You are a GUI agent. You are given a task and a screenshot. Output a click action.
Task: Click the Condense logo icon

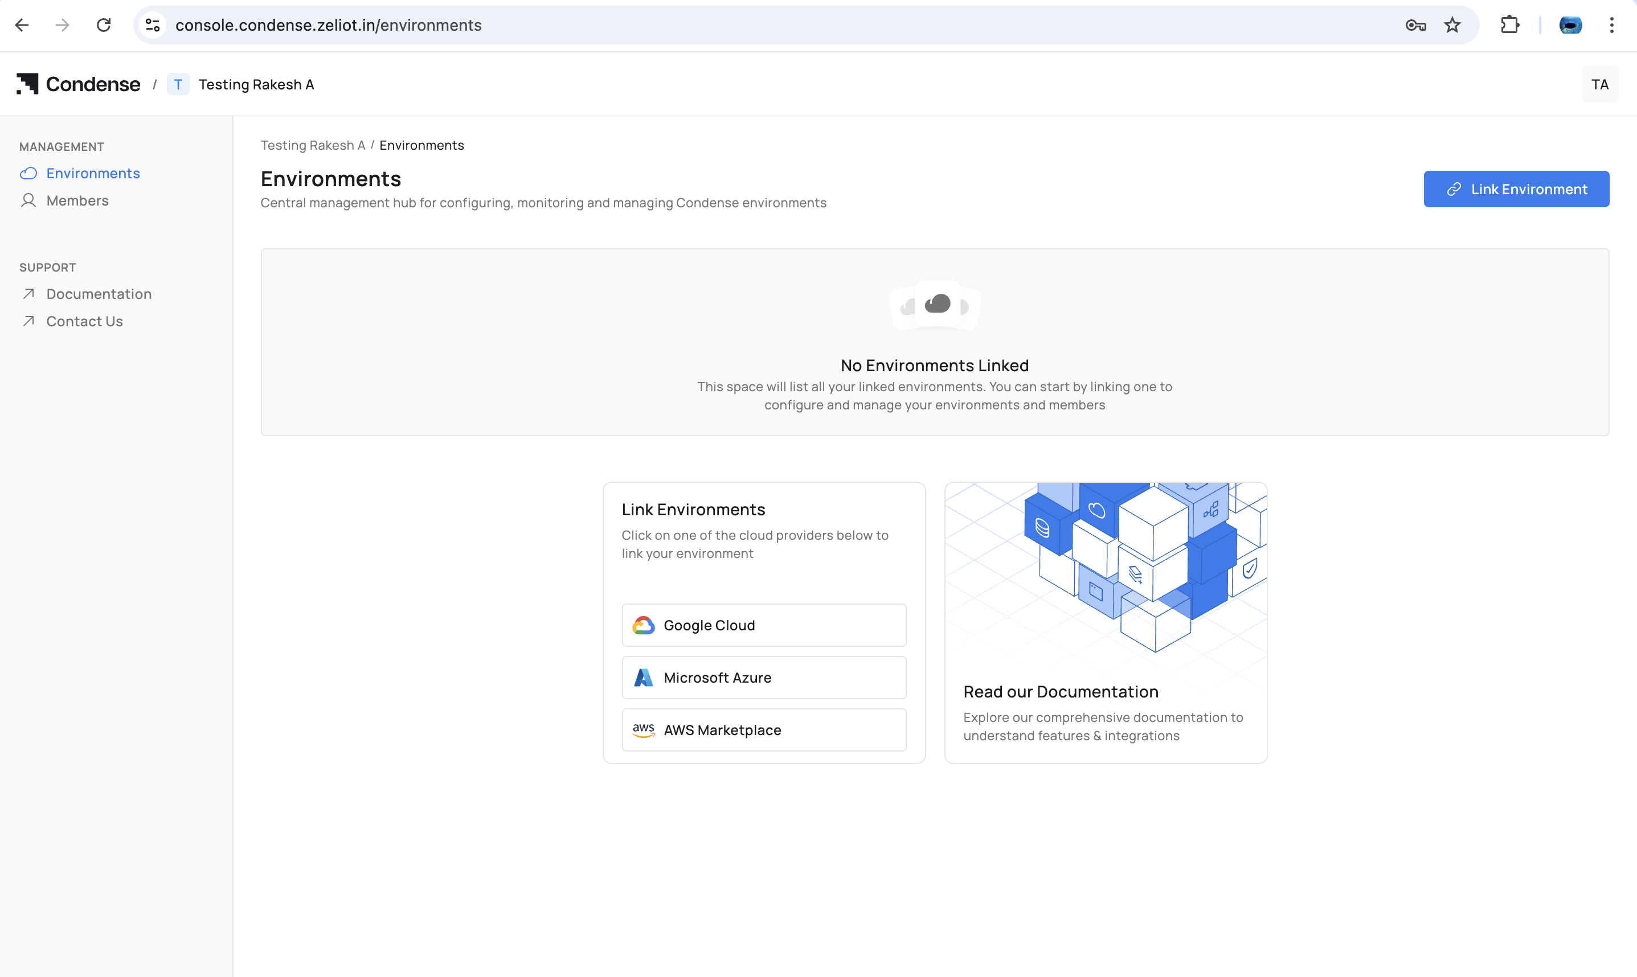[28, 84]
